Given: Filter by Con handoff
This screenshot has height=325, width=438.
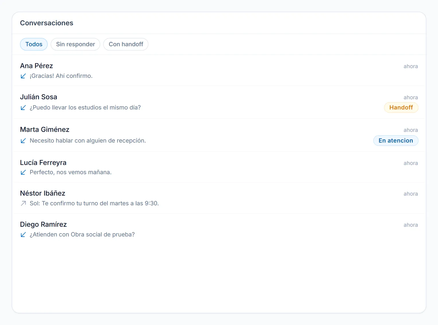Looking at the screenshot, I should 126,44.
